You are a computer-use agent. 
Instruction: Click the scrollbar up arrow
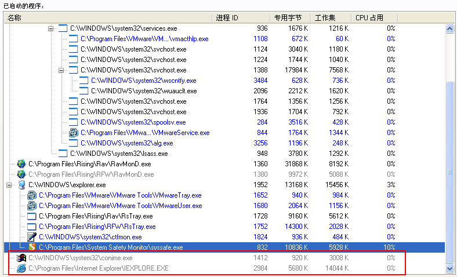[449, 29]
